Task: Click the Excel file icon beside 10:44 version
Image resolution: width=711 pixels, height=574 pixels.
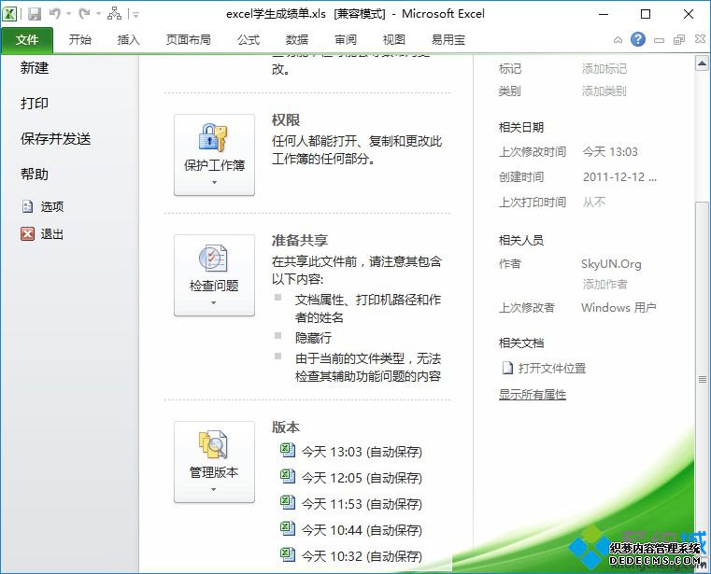Action: (x=288, y=528)
